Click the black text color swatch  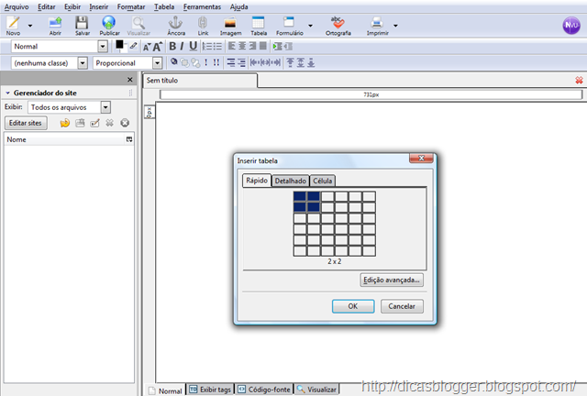(x=119, y=45)
